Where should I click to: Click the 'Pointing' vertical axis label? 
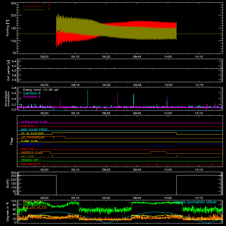(x=8, y=28)
